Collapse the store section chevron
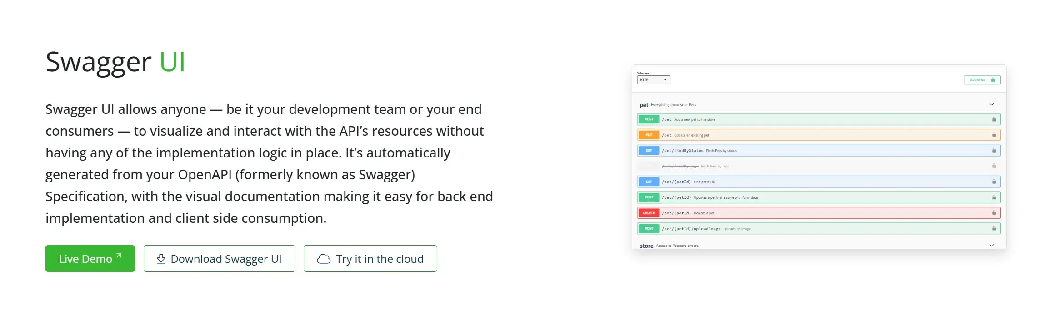Viewport: 1060px width, 310px height. (992, 245)
